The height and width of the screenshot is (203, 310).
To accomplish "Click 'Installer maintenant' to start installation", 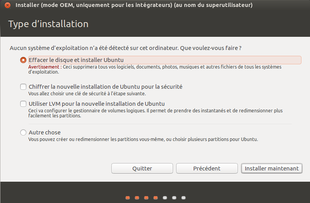I will (x=272, y=168).
